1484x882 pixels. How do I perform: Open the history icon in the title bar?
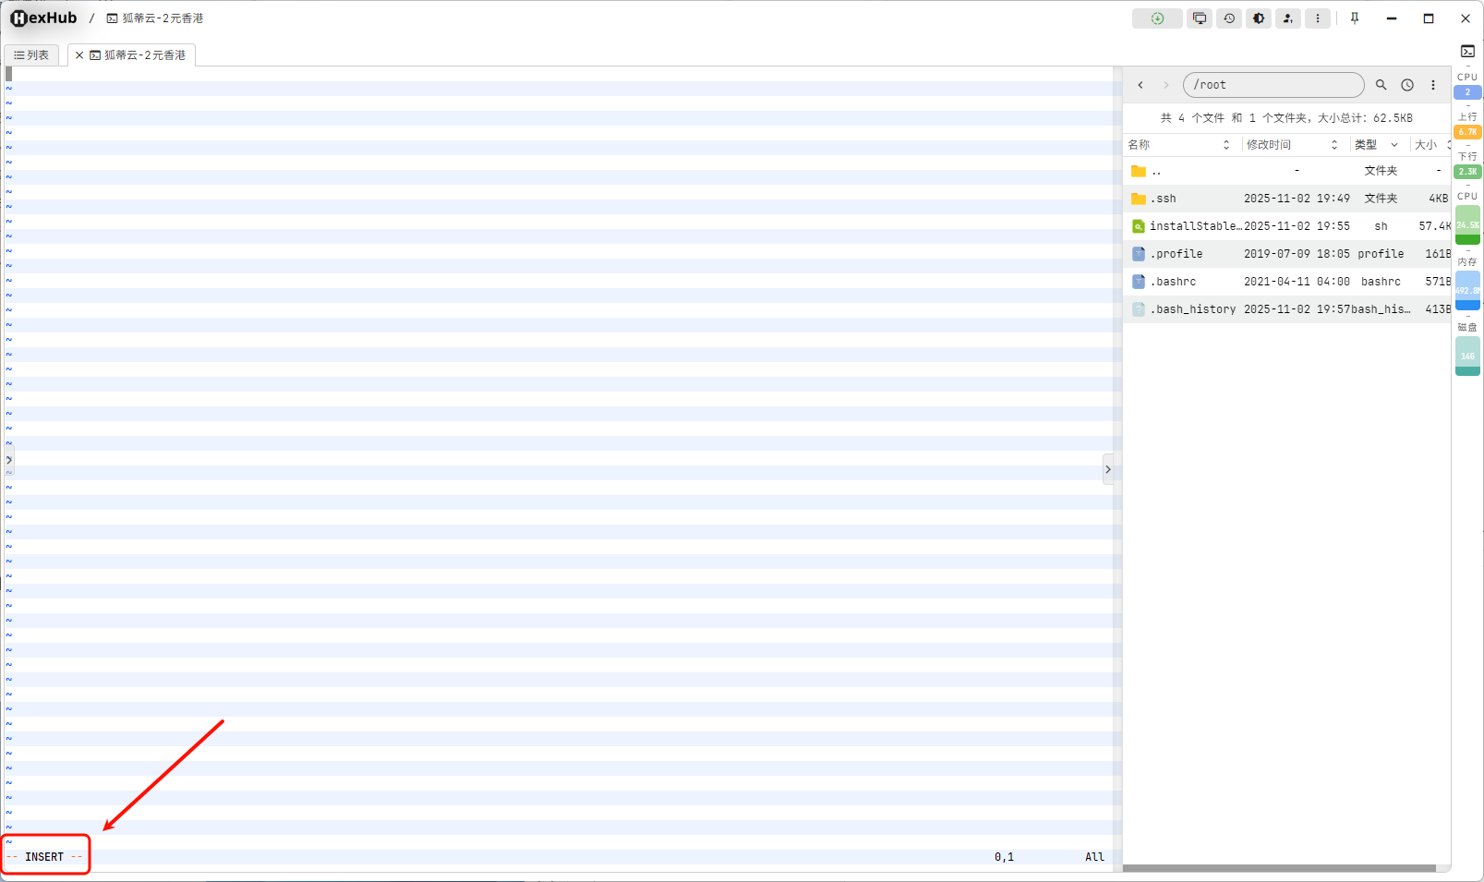(x=1229, y=18)
